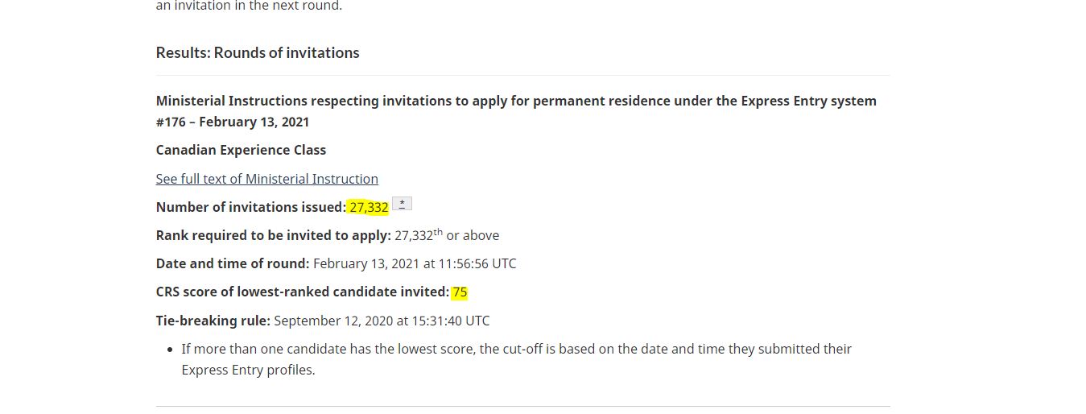1086x414 pixels.
Task: Click the 'Express Entry profiles.' text
Action: tap(248, 370)
